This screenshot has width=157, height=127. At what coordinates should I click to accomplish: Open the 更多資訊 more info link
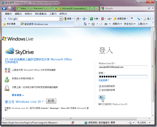[x=18, y=95]
